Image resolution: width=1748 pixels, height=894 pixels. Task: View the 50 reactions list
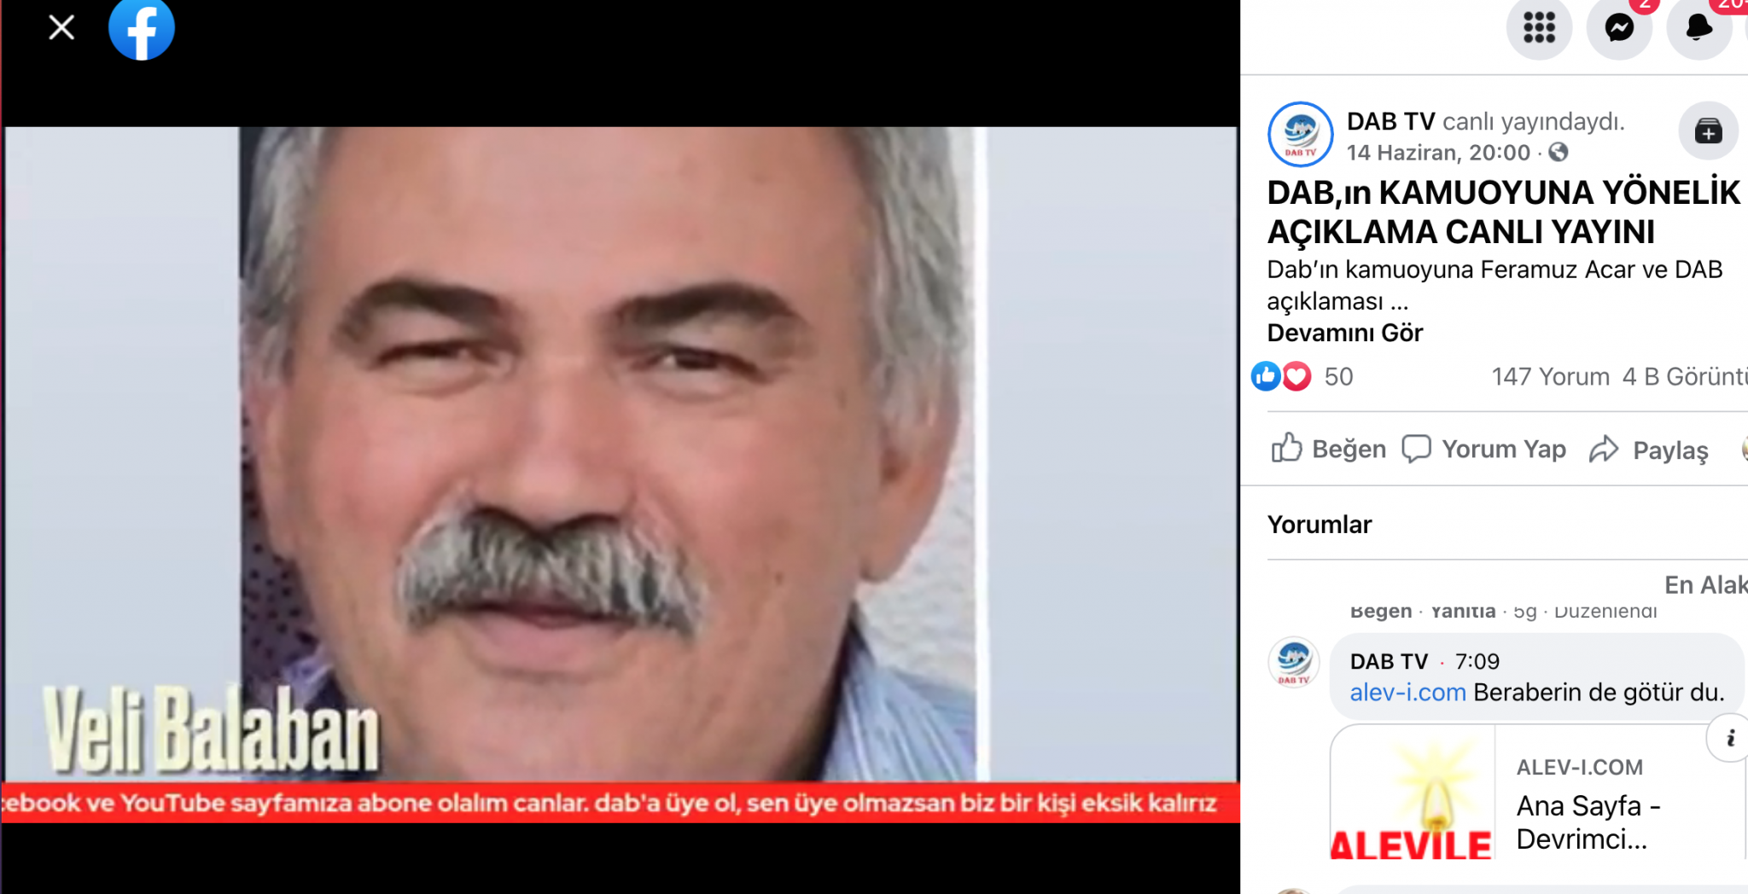tap(1337, 377)
